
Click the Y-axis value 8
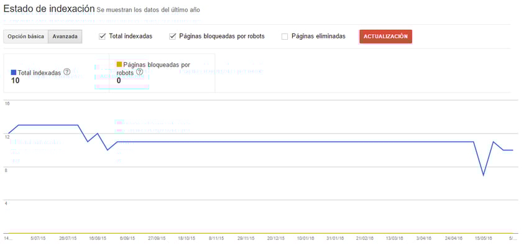[x=6, y=170]
